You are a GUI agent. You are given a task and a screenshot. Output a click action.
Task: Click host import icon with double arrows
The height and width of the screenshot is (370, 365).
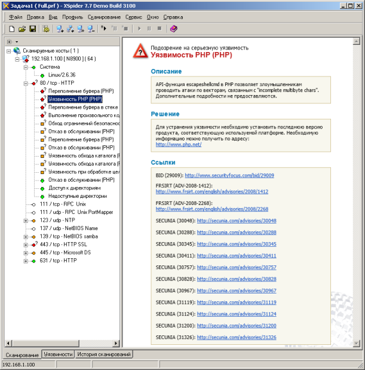tap(81, 29)
